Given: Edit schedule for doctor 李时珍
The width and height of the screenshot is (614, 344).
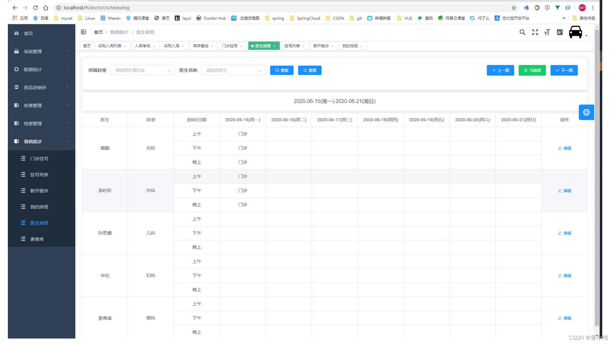Looking at the screenshot, I should pos(565,191).
